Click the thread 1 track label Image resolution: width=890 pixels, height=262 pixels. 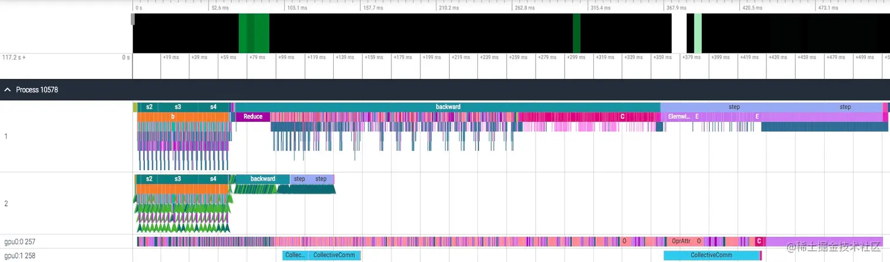pyautogui.click(x=6, y=136)
